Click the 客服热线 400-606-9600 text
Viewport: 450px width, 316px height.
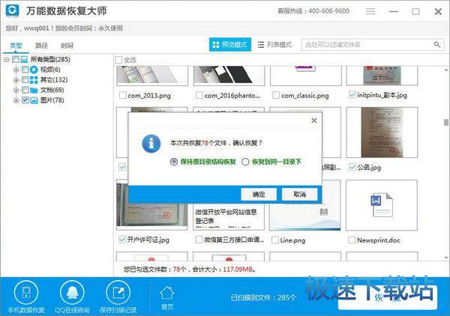coord(313,11)
